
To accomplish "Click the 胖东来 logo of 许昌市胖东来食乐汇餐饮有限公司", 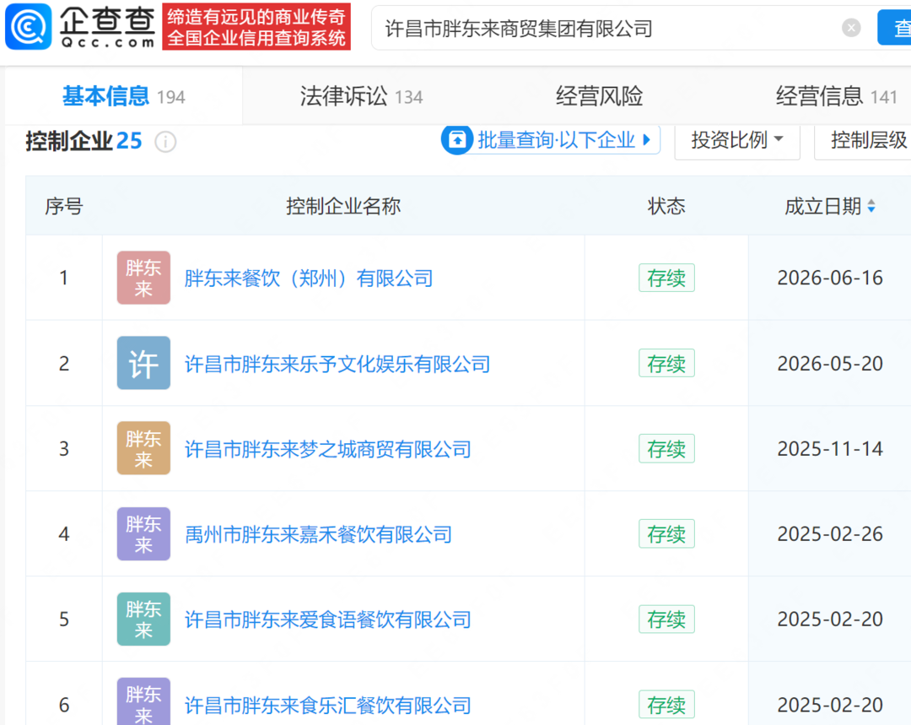I will [x=143, y=701].
